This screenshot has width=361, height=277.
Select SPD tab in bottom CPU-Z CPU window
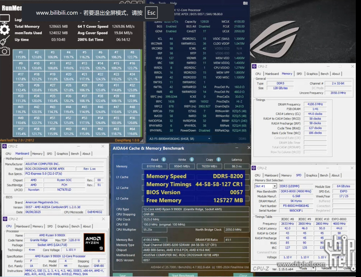tap(50, 226)
